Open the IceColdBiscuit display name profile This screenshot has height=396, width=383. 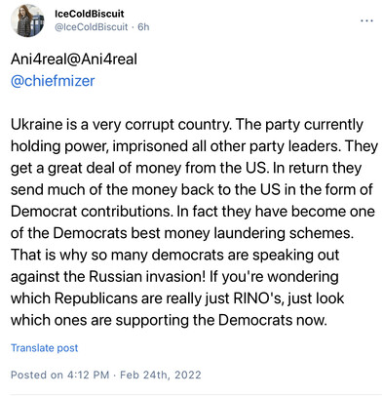point(90,14)
